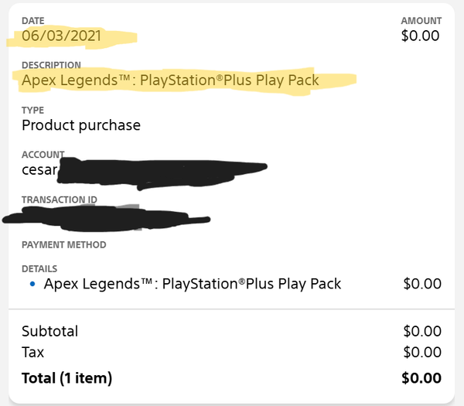The height and width of the screenshot is (406, 464).
Task: Click the ACCOUNT label
Action: tap(43, 155)
